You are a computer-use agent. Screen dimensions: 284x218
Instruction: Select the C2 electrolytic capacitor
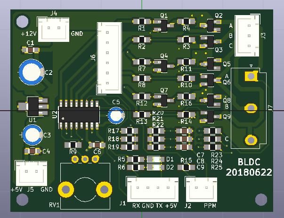coord(32,72)
